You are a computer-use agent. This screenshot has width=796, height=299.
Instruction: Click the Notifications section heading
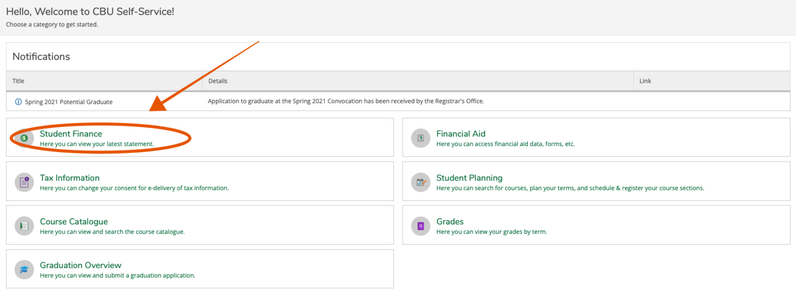coord(41,56)
